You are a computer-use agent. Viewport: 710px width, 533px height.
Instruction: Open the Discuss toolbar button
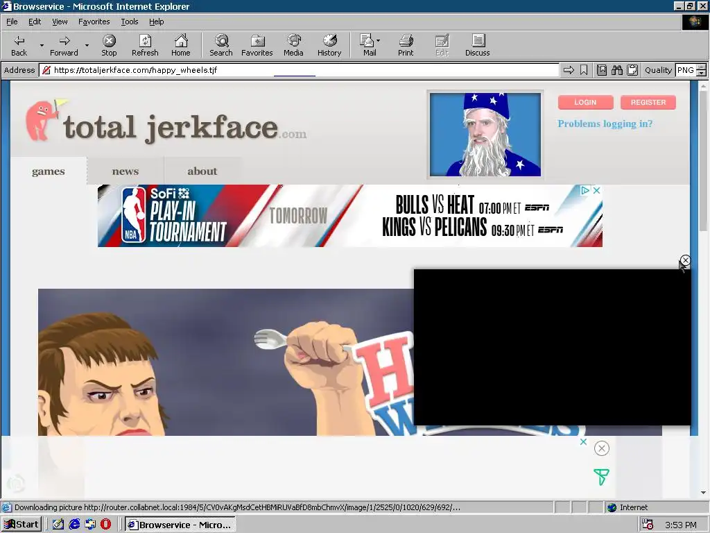click(477, 45)
